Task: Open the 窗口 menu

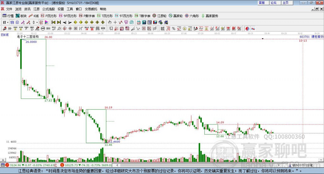Action: (79, 9)
